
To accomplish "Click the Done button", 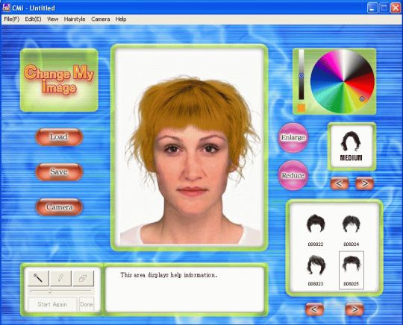I will (87, 304).
